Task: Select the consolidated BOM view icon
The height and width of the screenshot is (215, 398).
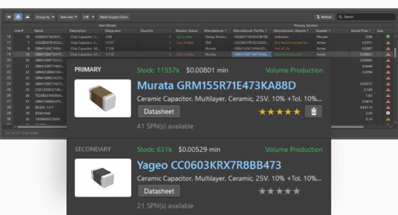Action: [18, 17]
